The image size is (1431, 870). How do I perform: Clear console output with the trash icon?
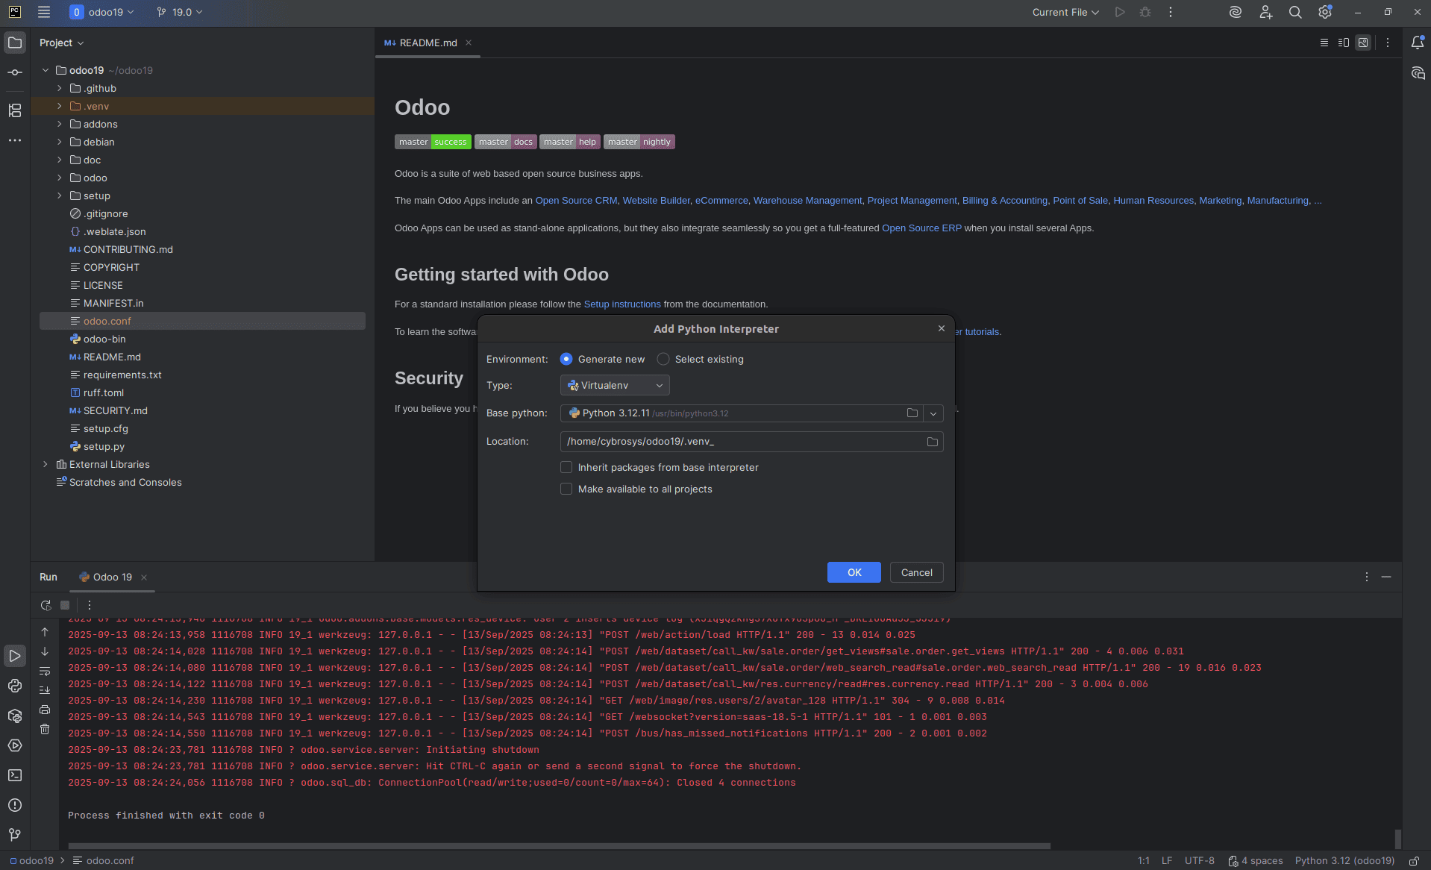(x=45, y=729)
